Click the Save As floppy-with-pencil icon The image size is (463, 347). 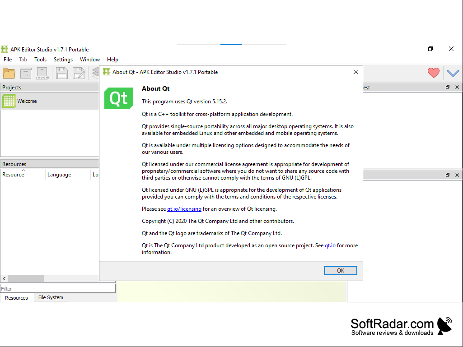[x=79, y=73]
